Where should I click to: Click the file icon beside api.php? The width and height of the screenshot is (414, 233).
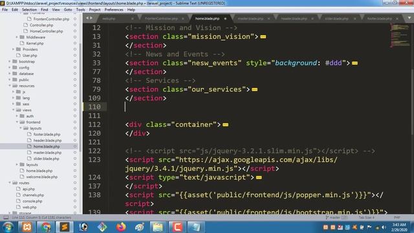pyautogui.click(x=18, y=189)
